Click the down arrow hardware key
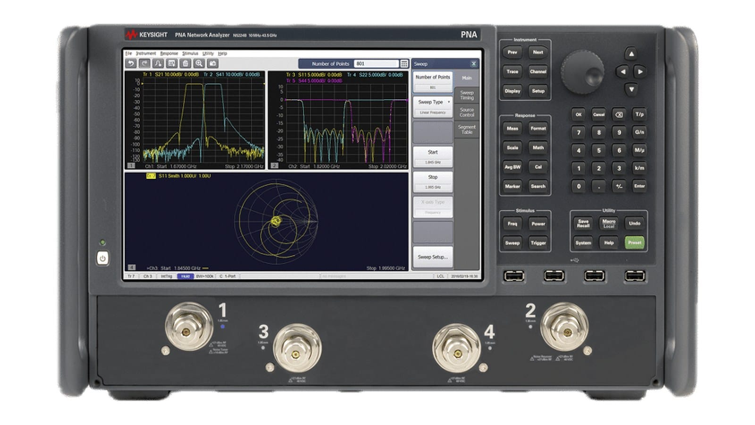Viewport: 755px width, 425px height. (631, 89)
